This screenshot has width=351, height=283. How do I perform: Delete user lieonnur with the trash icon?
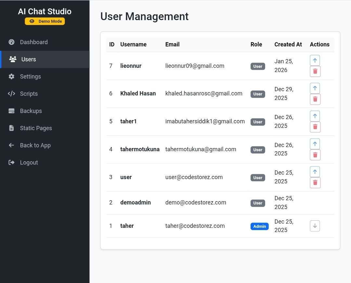(315, 71)
